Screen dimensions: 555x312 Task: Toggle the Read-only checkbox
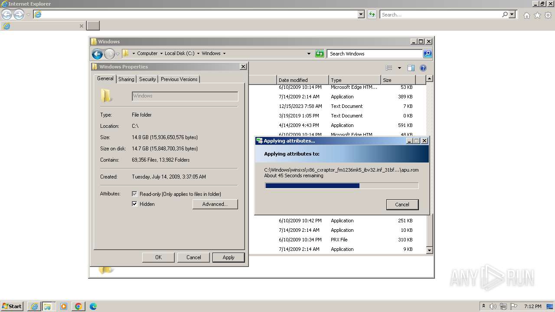click(x=134, y=194)
